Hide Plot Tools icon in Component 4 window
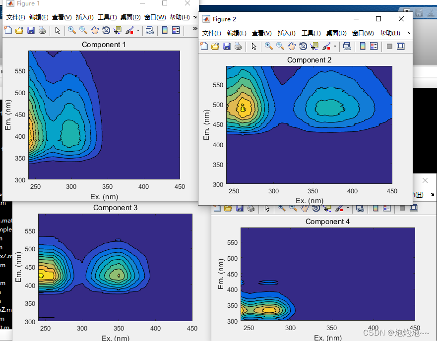Screen dimensions: 437x341 [x=402, y=208]
